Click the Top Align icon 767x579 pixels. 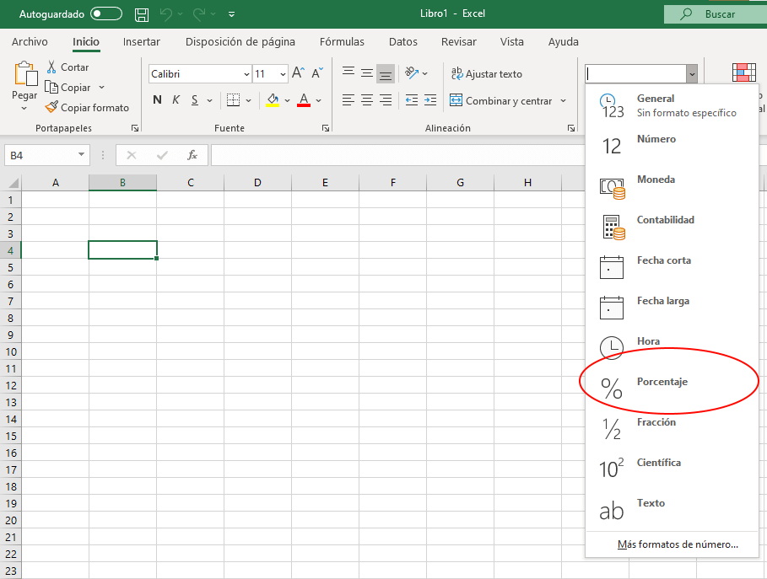[348, 73]
